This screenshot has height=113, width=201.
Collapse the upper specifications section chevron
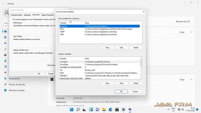coord(191,32)
